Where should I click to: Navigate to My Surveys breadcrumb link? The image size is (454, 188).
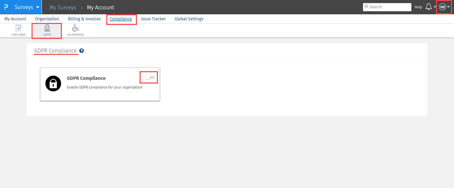pos(62,7)
